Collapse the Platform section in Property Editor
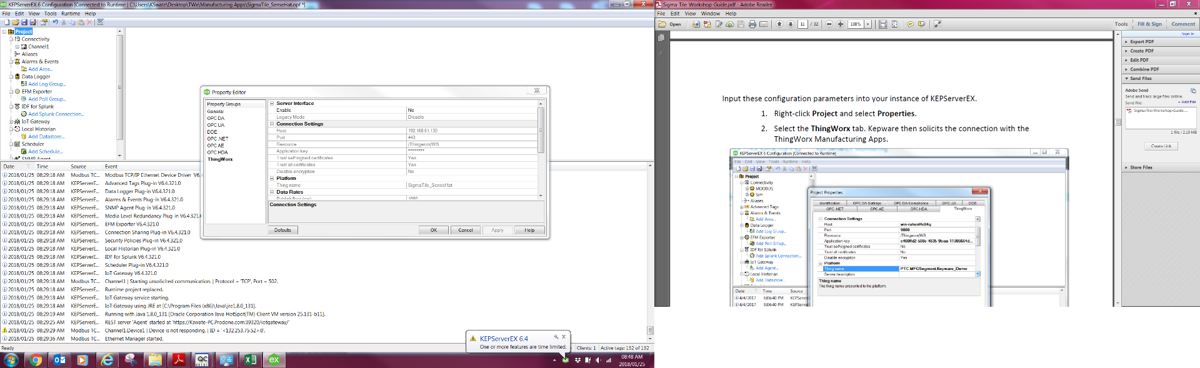The height and width of the screenshot is (368, 1200). [x=272, y=178]
